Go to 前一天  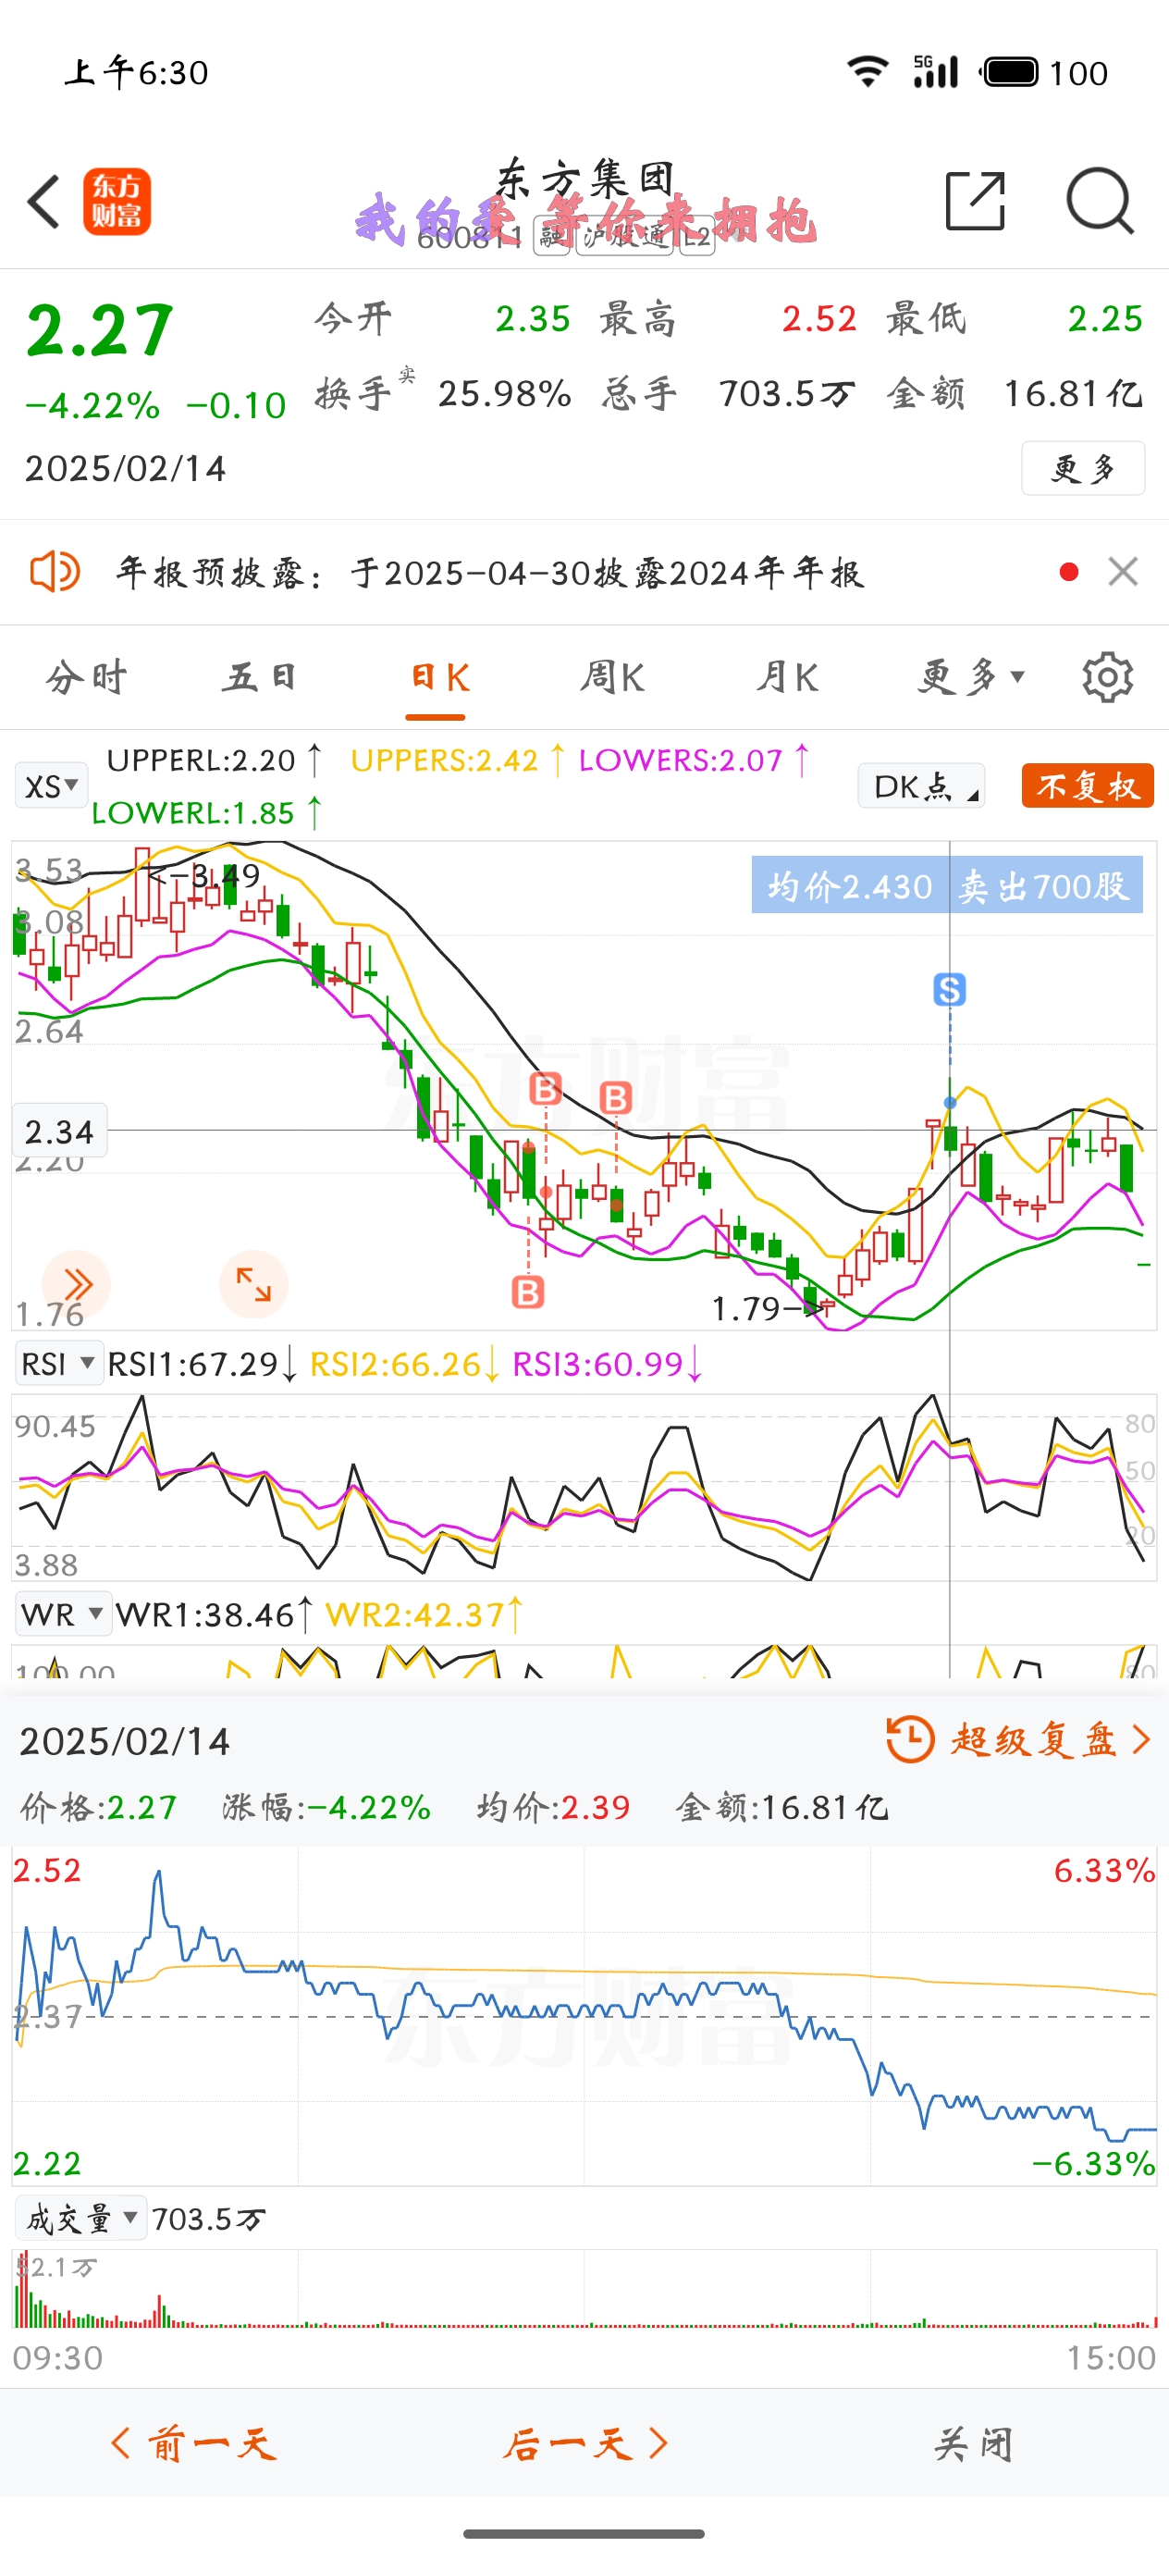193,2443
